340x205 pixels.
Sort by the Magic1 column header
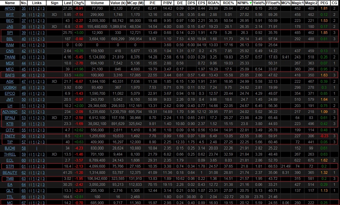pos(297,3)
